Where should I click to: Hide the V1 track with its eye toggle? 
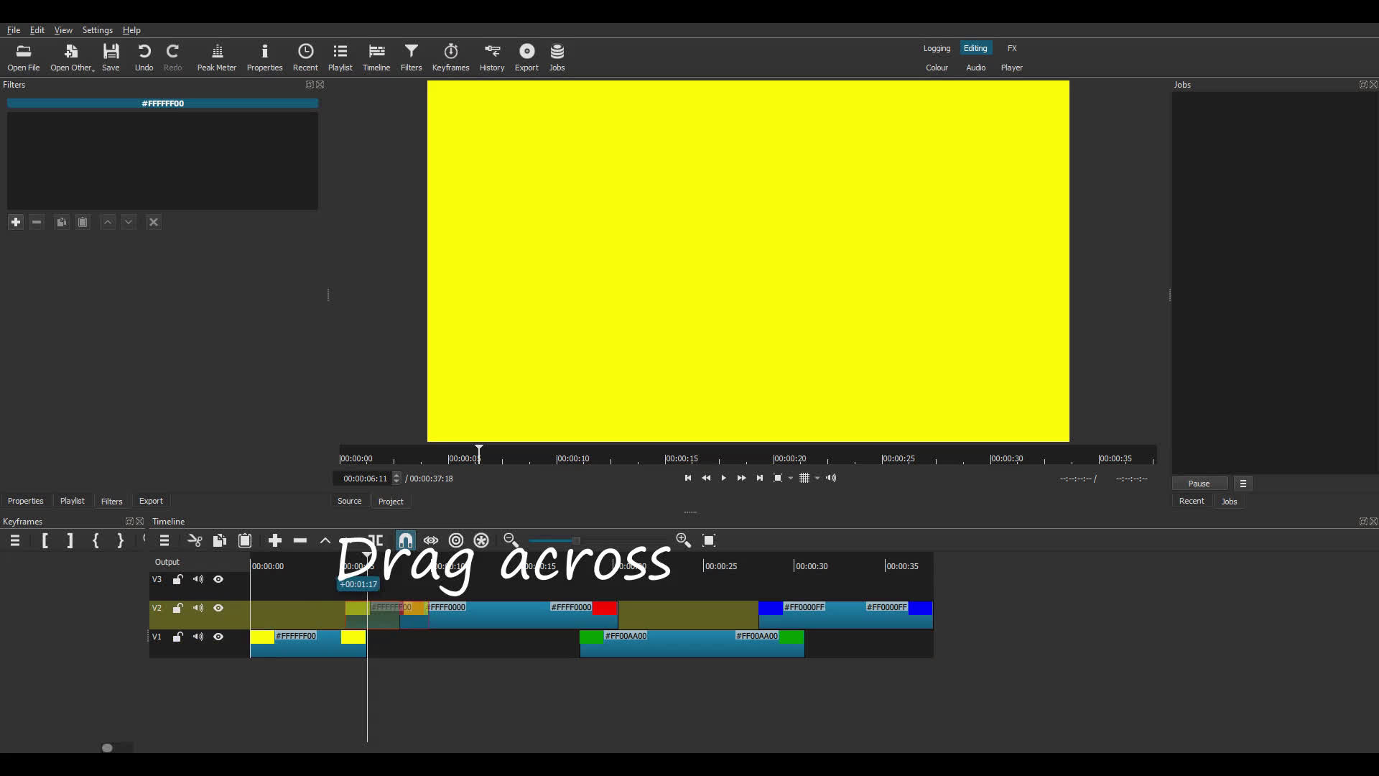tap(218, 637)
